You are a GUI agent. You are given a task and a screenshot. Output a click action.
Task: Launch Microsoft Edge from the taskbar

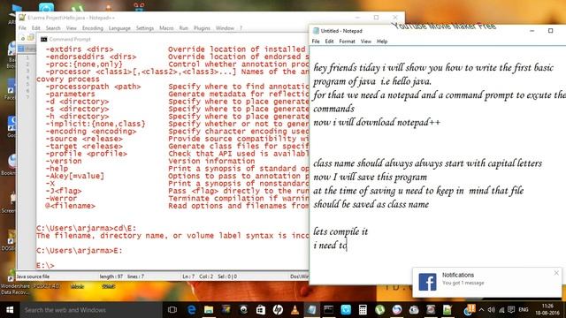tap(191, 310)
